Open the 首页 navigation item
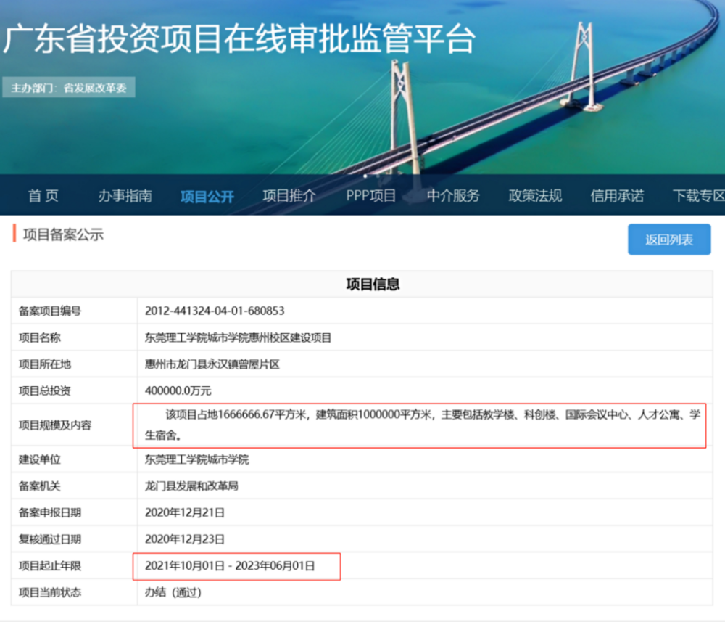725x622 pixels. (x=43, y=196)
